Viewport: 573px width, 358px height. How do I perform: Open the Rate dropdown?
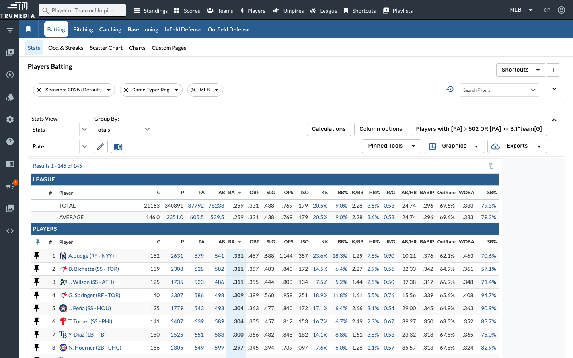[x=60, y=146]
